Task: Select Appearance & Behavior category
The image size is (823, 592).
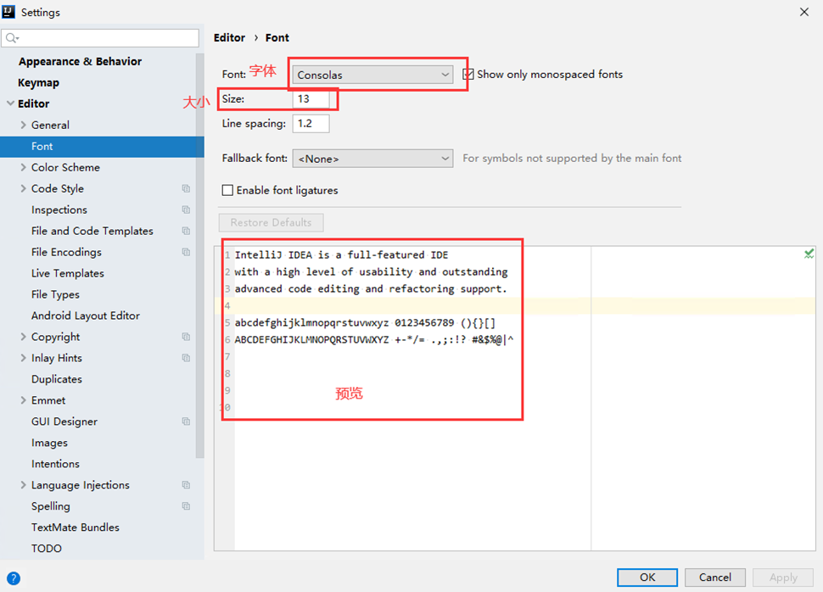Action: [80, 61]
